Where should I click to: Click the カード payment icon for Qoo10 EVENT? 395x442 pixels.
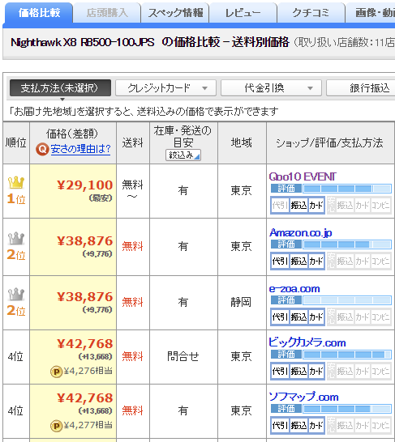click(316, 206)
